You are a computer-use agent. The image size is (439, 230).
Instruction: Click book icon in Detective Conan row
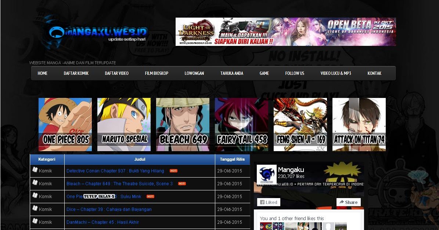click(35, 169)
